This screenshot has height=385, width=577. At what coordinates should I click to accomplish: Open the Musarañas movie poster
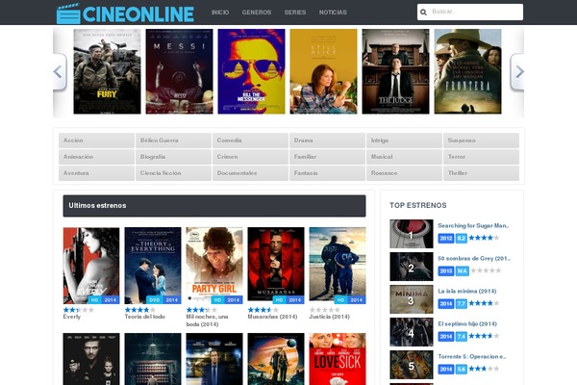(x=276, y=266)
